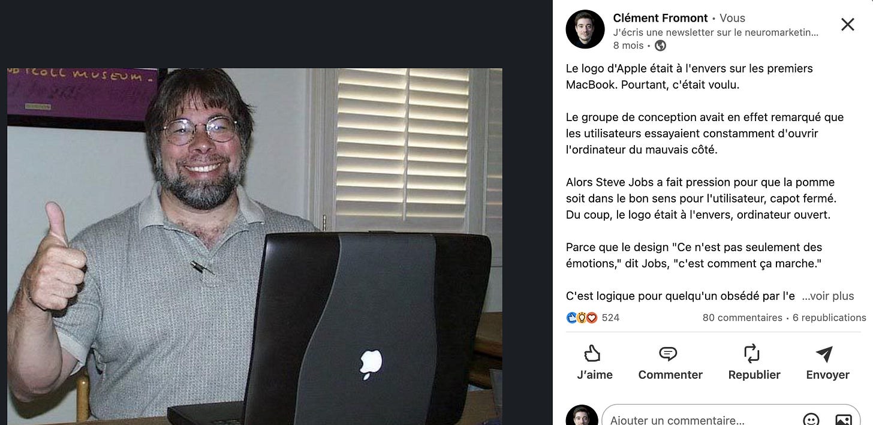Click the reaction emojis next to 524

click(582, 318)
